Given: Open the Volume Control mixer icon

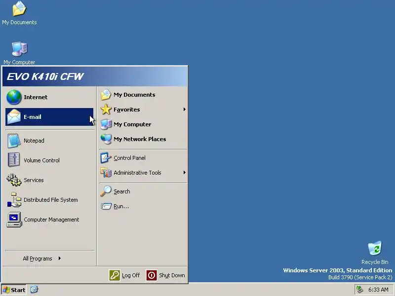Looking at the screenshot, I should [14, 160].
